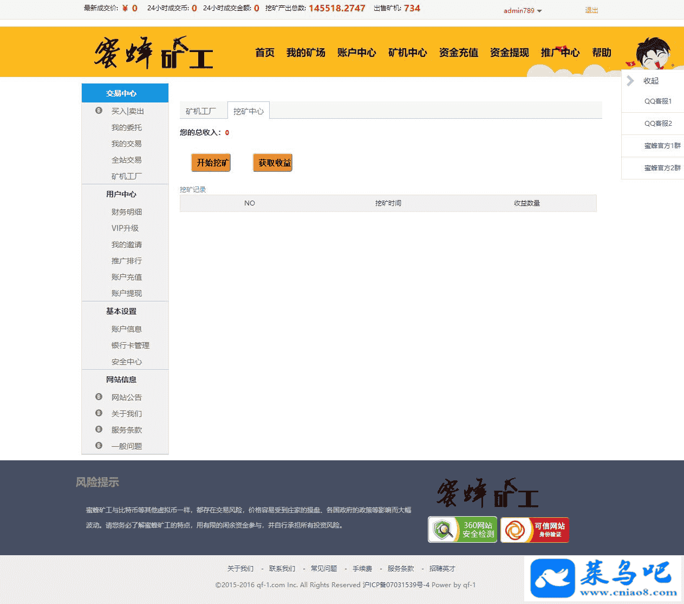Open the admin789 account dropdown
Image resolution: width=684 pixels, height=604 pixels.
pos(522,10)
